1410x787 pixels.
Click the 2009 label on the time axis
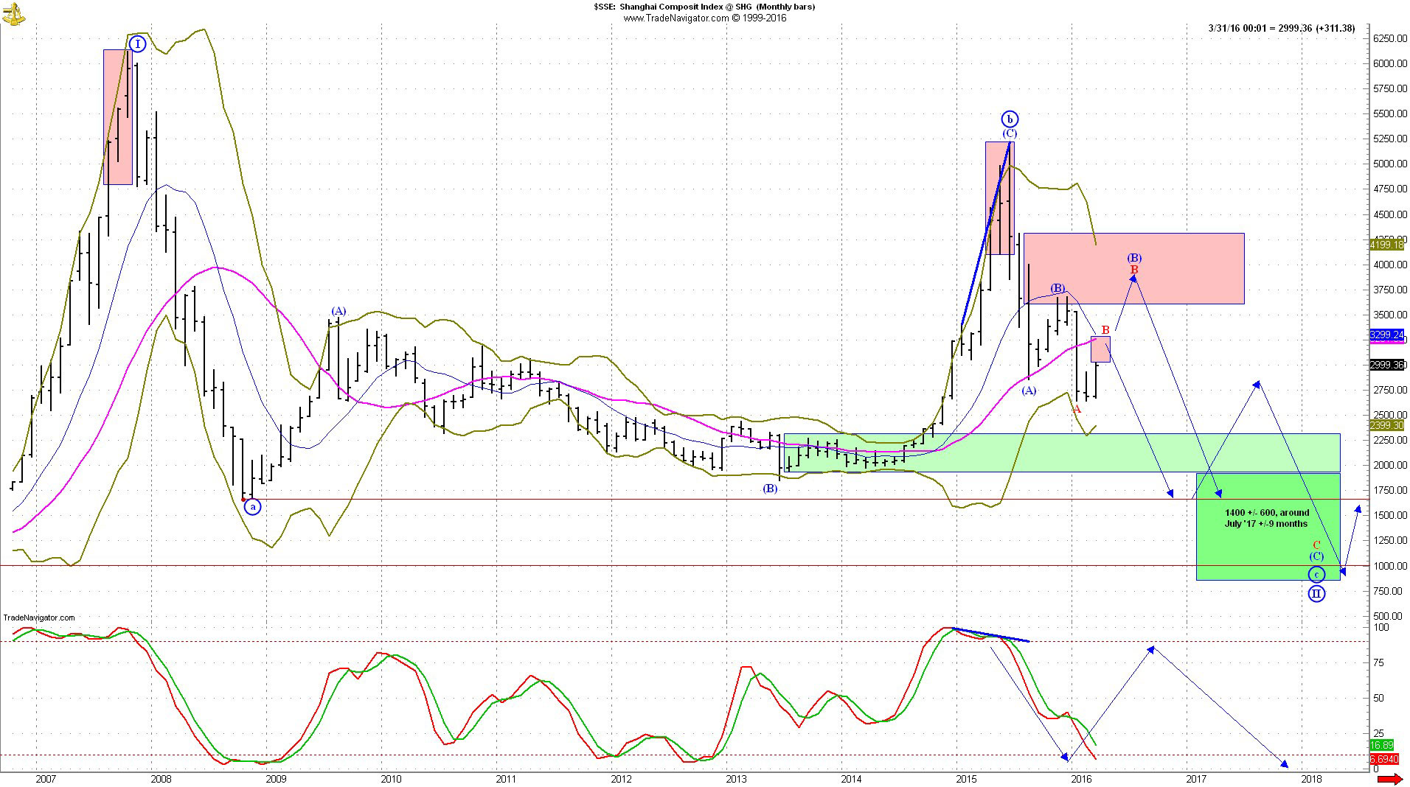click(276, 779)
